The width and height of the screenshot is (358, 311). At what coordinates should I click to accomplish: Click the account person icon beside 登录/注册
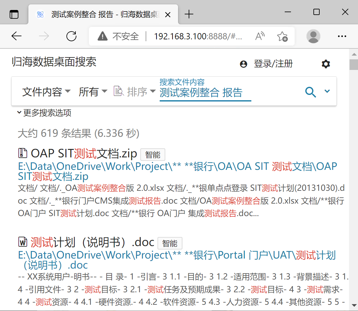coord(243,63)
